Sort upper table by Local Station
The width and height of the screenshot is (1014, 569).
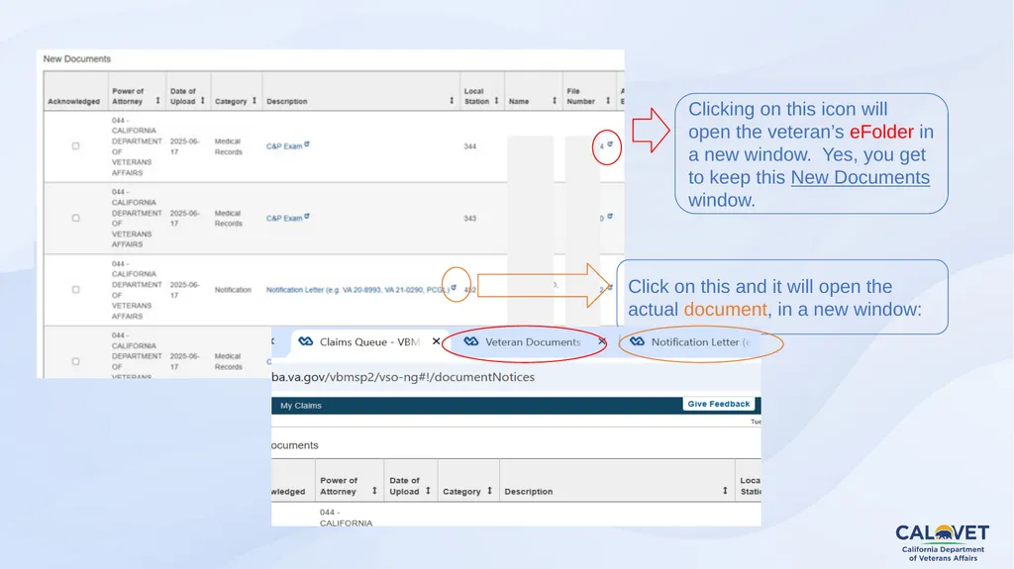coord(497,101)
